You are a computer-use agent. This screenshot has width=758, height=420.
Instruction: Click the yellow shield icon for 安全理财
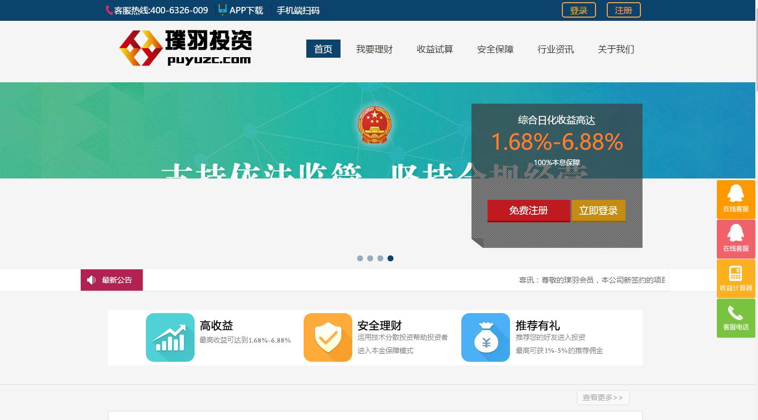(x=328, y=337)
